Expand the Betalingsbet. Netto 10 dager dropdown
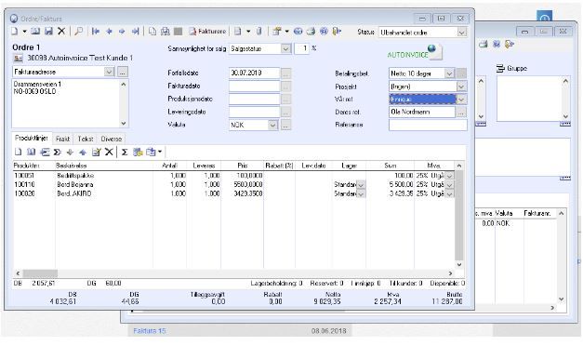The image size is (583, 359). pyautogui.click(x=449, y=73)
